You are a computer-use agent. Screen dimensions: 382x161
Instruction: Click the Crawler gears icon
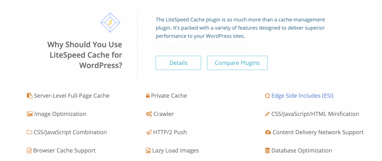click(149, 114)
